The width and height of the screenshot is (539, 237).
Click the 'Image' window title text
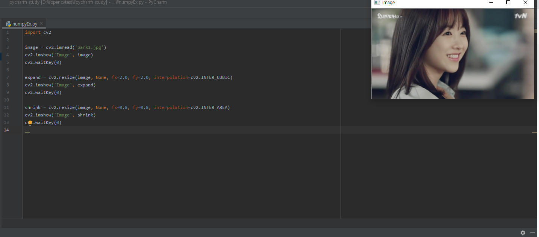388,3
